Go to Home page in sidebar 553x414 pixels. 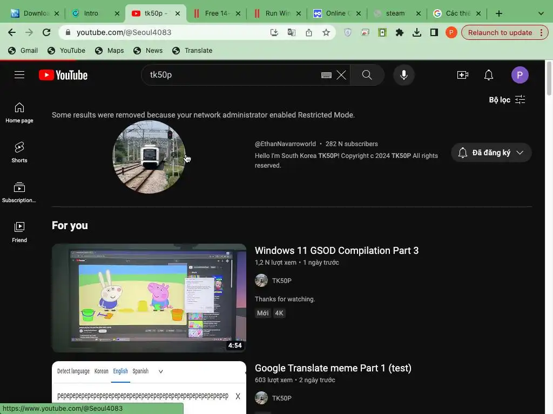19,113
